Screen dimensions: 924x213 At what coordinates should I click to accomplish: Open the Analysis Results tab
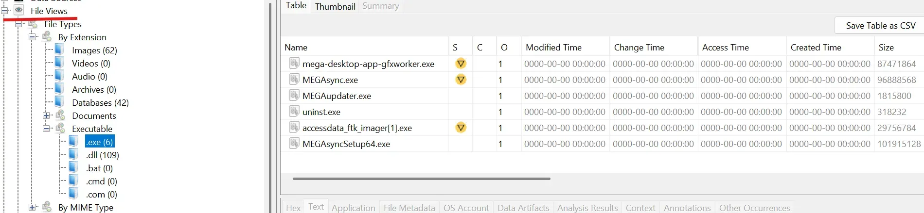point(587,208)
